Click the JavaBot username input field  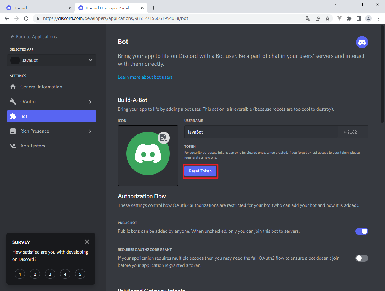click(261, 132)
